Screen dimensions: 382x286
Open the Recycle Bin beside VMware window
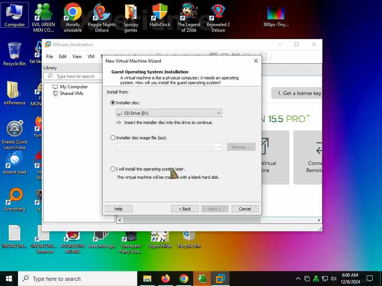(15, 54)
